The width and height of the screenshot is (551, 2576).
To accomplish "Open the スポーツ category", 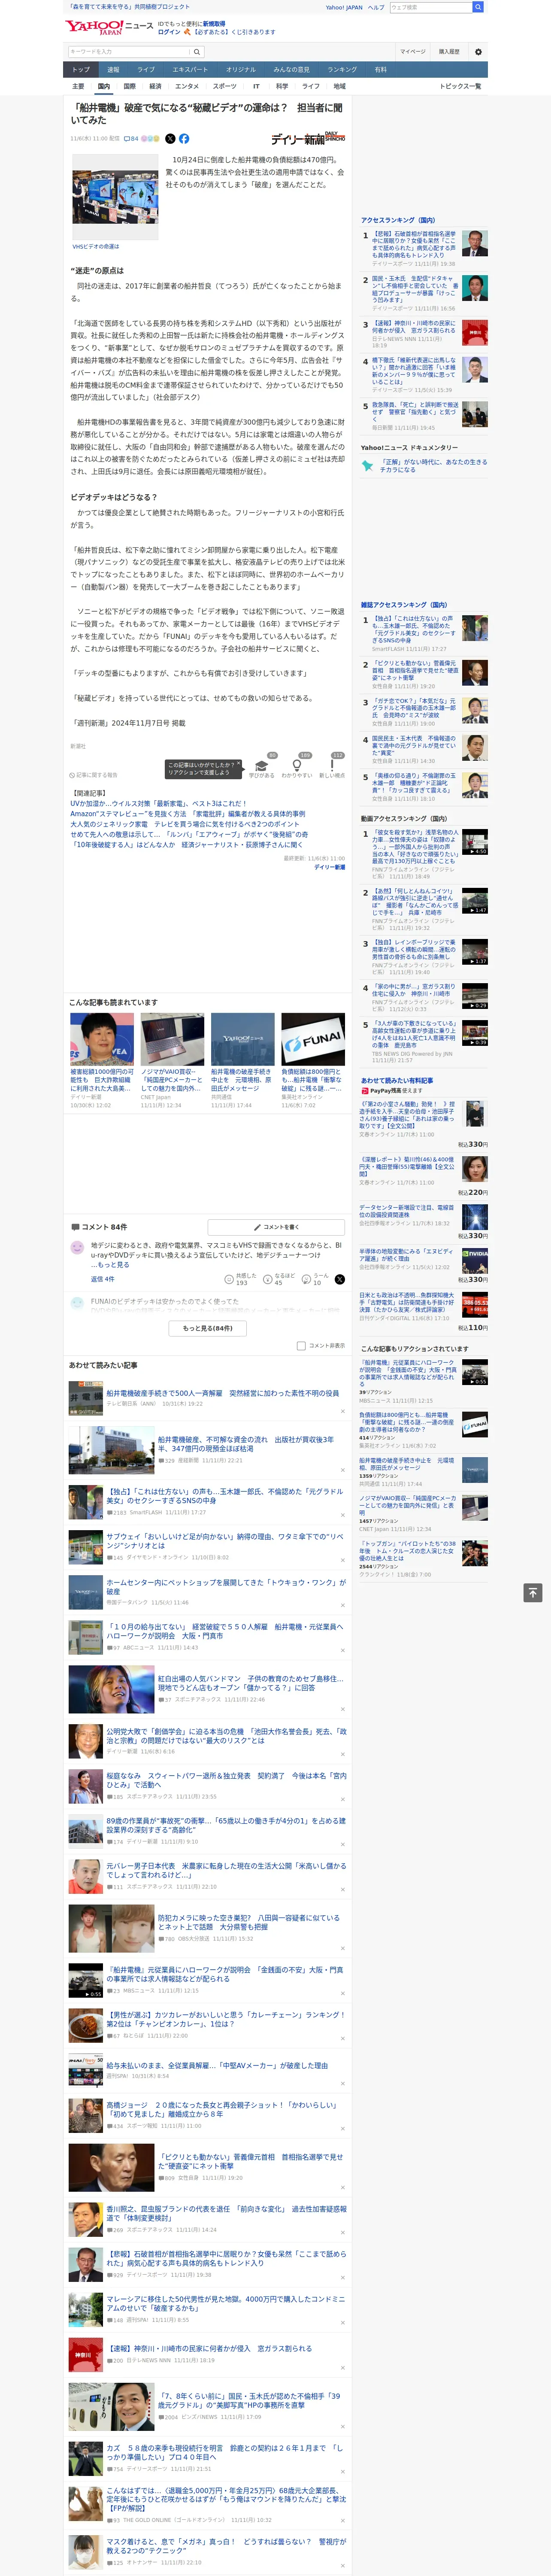I will [225, 86].
